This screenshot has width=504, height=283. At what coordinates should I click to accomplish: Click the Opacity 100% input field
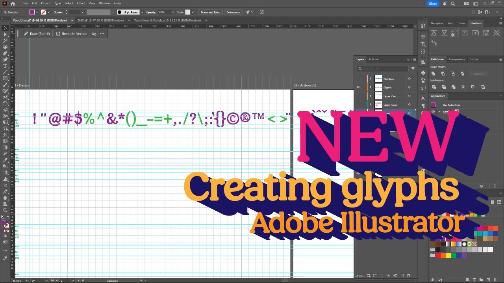point(163,12)
